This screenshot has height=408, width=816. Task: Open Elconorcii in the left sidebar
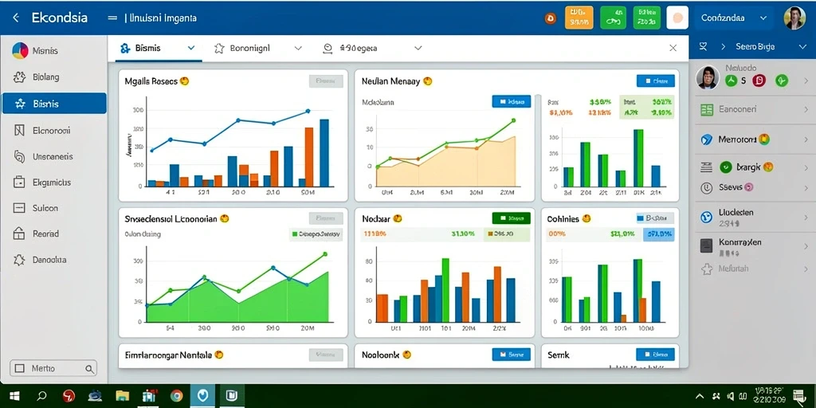54,131
